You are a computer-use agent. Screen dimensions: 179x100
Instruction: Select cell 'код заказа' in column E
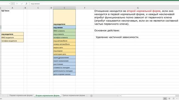(64, 27)
